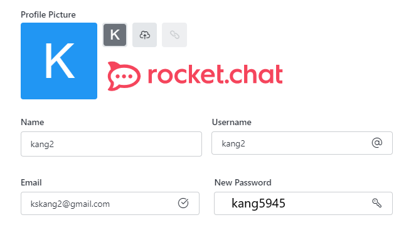Viewport: 416px width, 232px height.
Task: Focus the New Password input field
Action: 303,203
